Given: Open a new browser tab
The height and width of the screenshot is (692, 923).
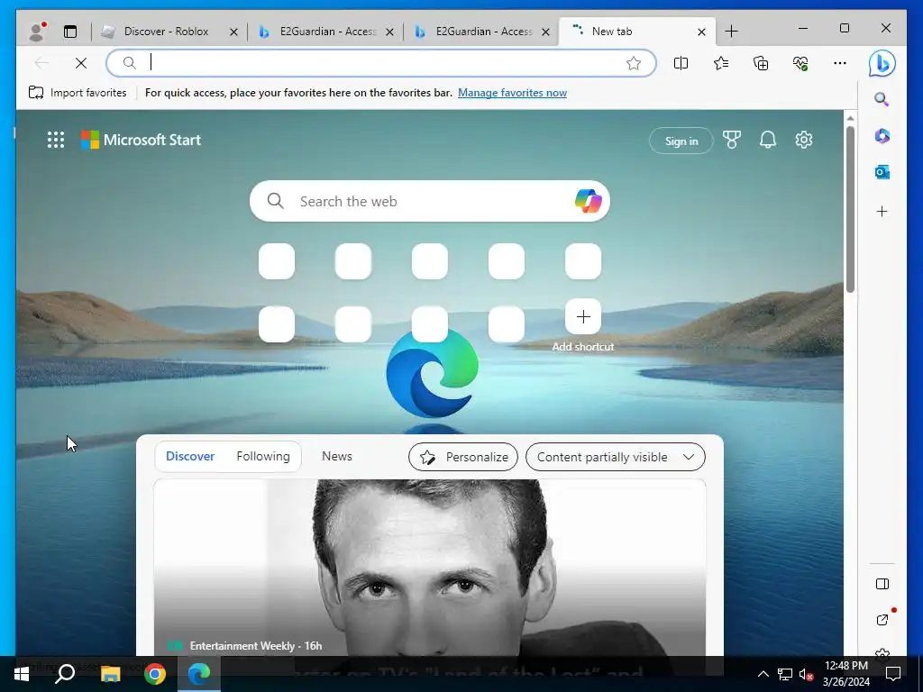Looking at the screenshot, I should (731, 32).
